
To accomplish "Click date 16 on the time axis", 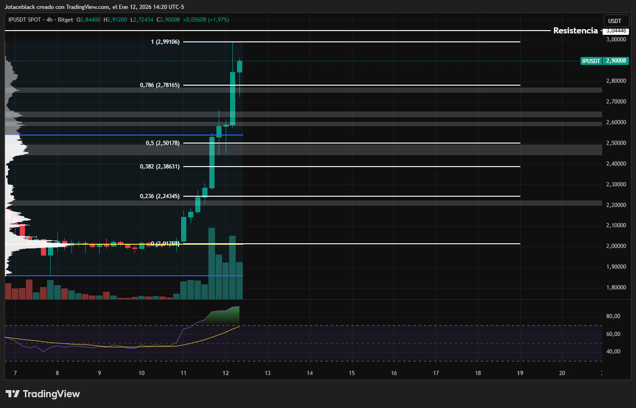I will tap(394, 373).
